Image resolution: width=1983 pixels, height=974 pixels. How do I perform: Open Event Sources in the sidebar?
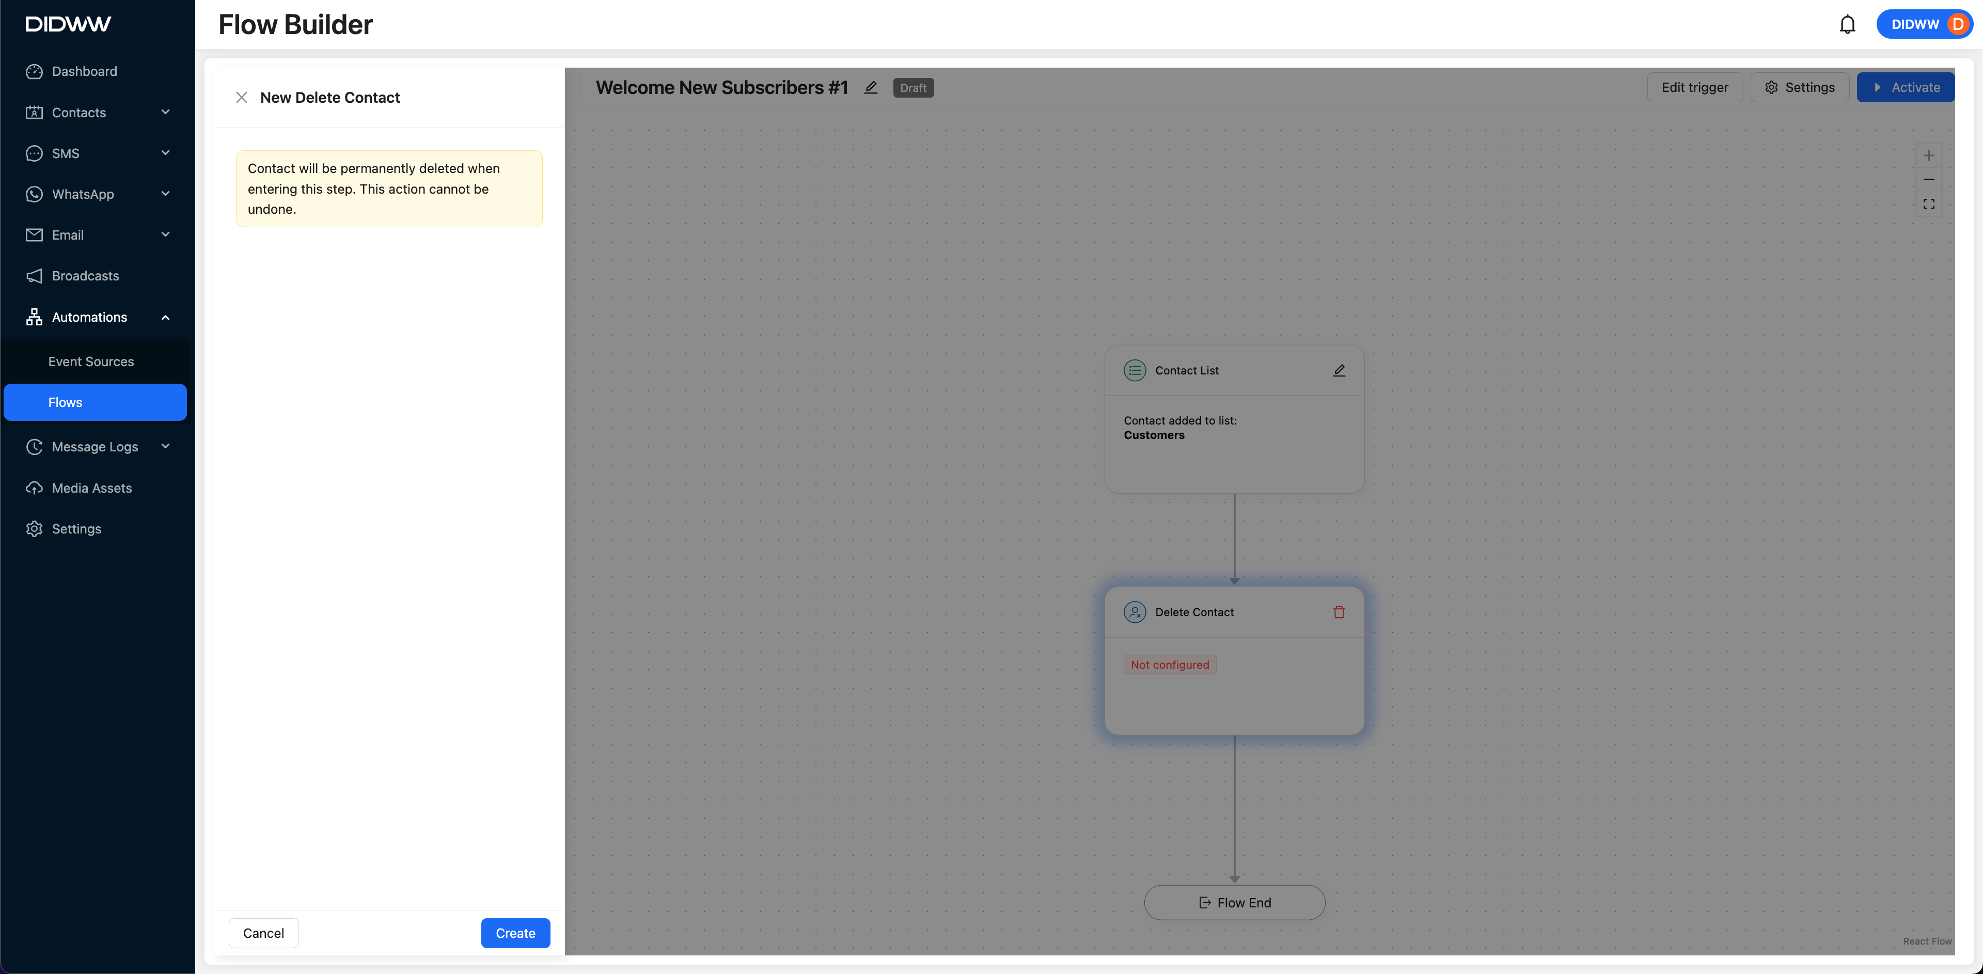[x=91, y=362]
